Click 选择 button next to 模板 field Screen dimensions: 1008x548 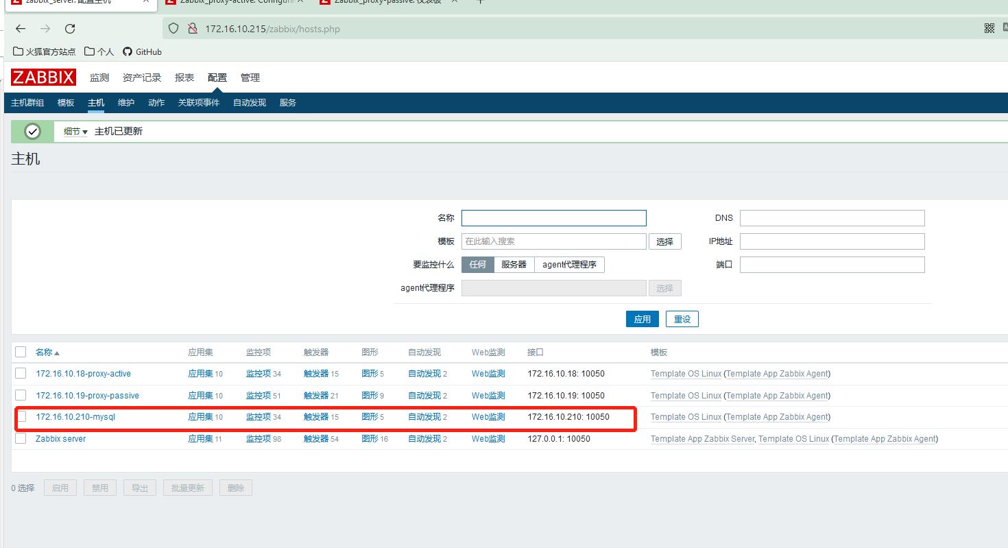[665, 241]
